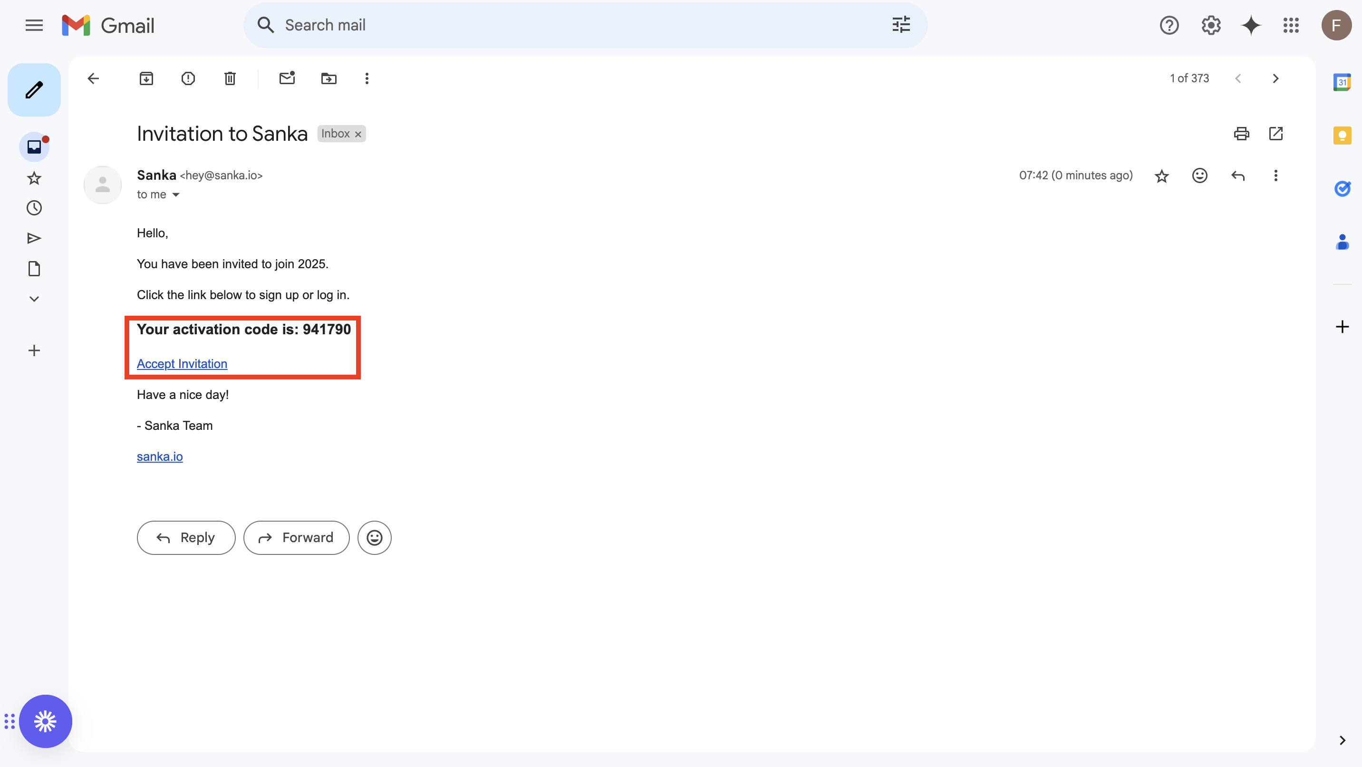Expand the More labels chevron in sidebar
1362x767 pixels.
click(34, 299)
